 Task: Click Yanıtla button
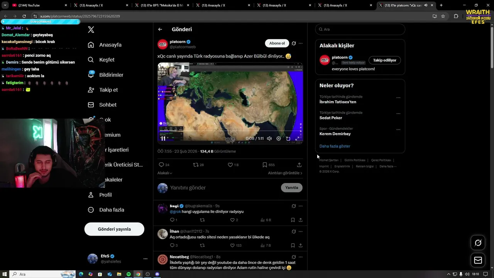[292, 188]
